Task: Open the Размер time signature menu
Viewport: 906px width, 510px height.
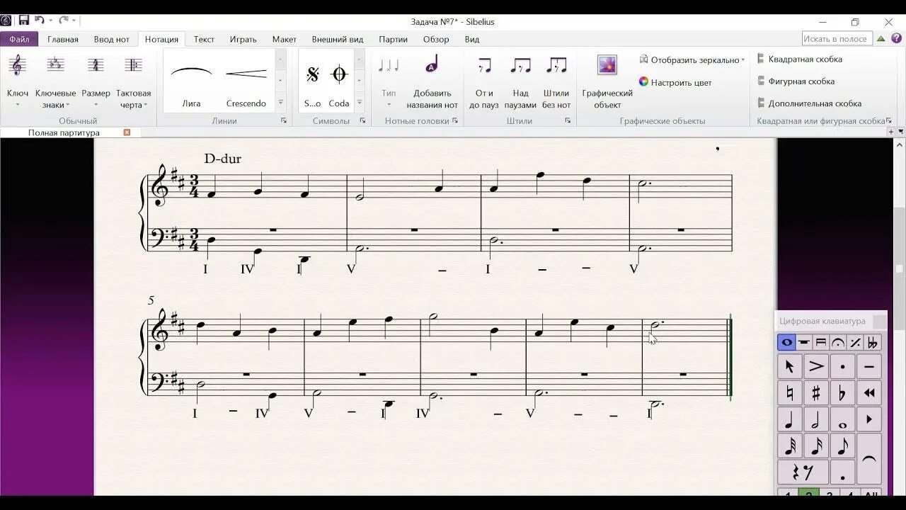Action: pos(96,80)
